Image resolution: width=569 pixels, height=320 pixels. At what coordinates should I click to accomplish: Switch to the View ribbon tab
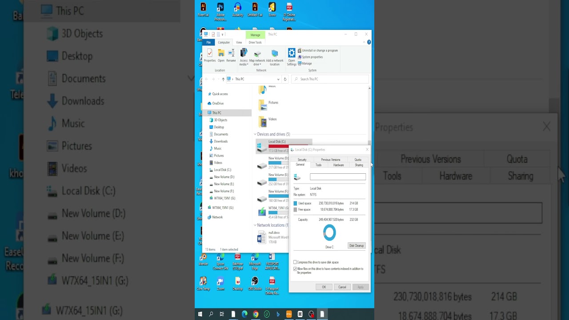[239, 42]
